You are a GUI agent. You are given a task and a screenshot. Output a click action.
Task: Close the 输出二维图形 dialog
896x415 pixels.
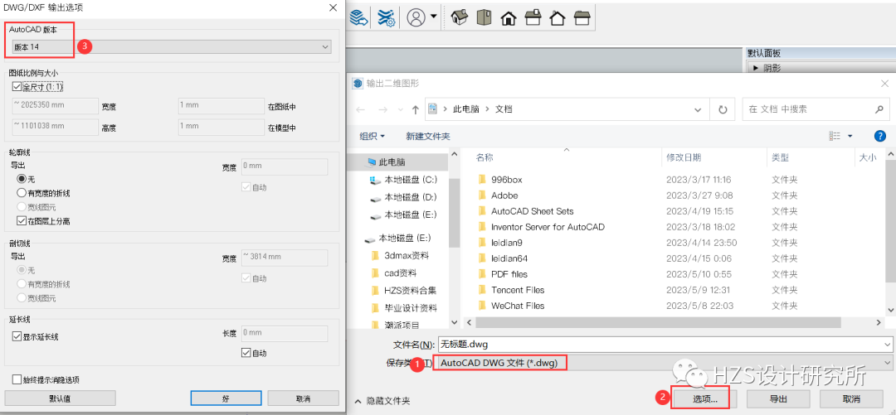(x=884, y=84)
